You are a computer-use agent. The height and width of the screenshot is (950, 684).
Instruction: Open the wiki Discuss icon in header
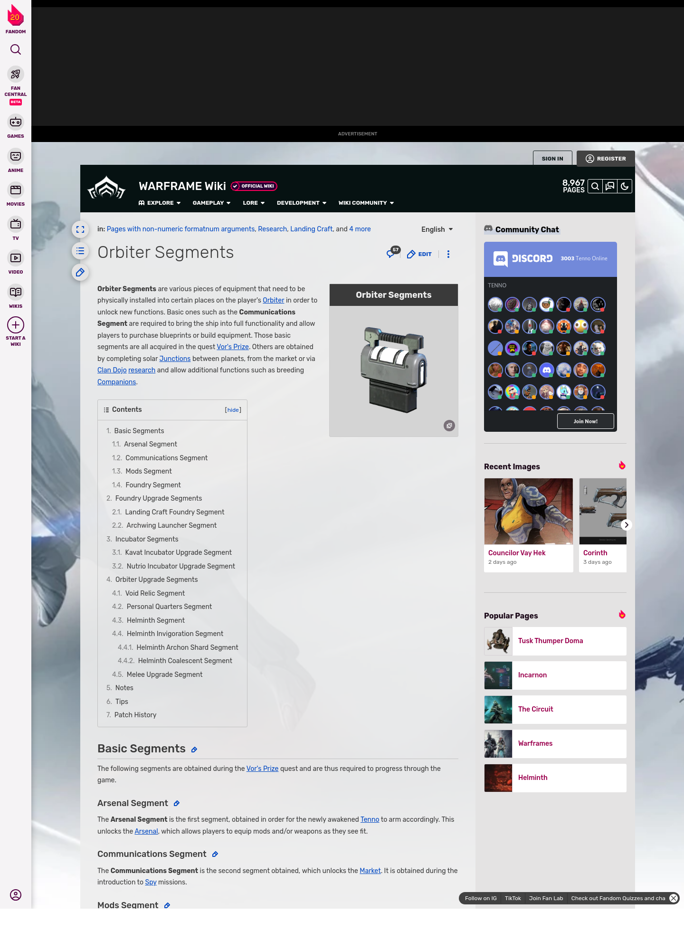coord(610,186)
